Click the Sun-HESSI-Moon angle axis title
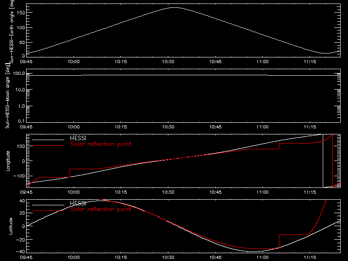 (8, 96)
